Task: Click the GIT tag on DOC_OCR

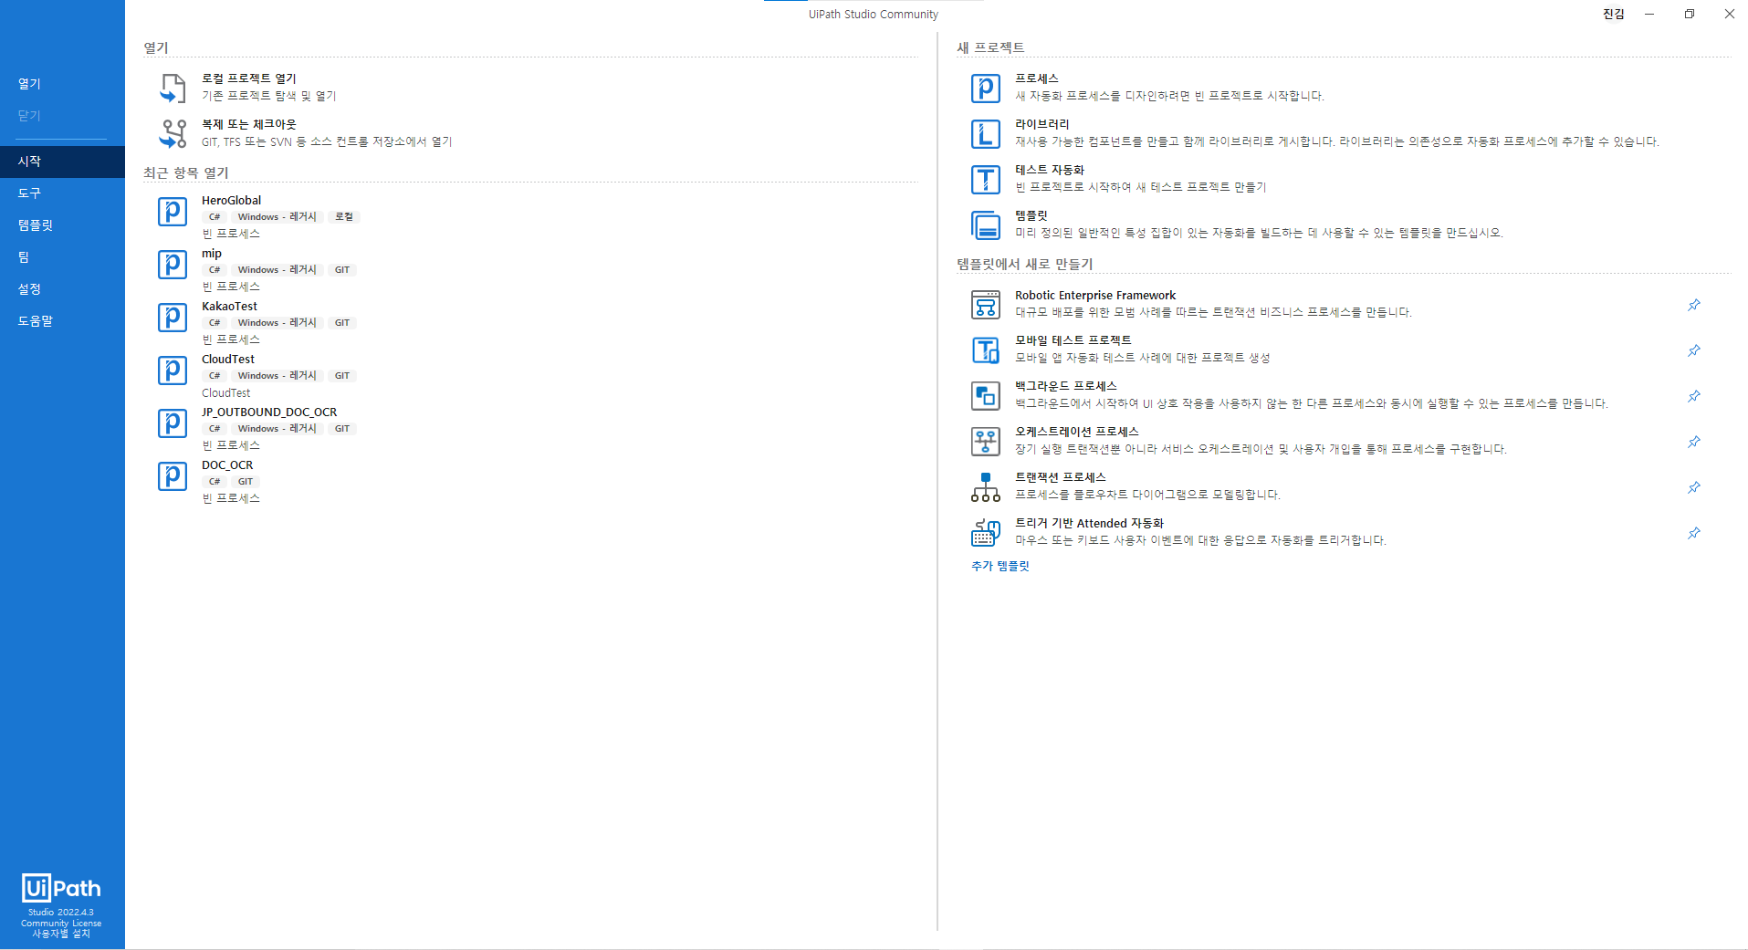Action: [x=246, y=482]
